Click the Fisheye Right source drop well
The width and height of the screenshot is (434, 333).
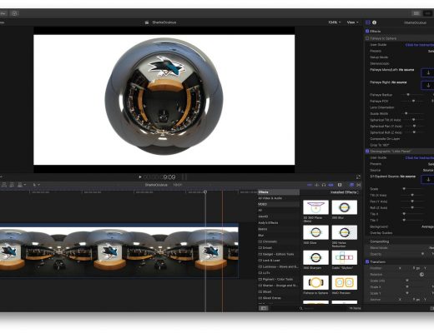(x=427, y=85)
